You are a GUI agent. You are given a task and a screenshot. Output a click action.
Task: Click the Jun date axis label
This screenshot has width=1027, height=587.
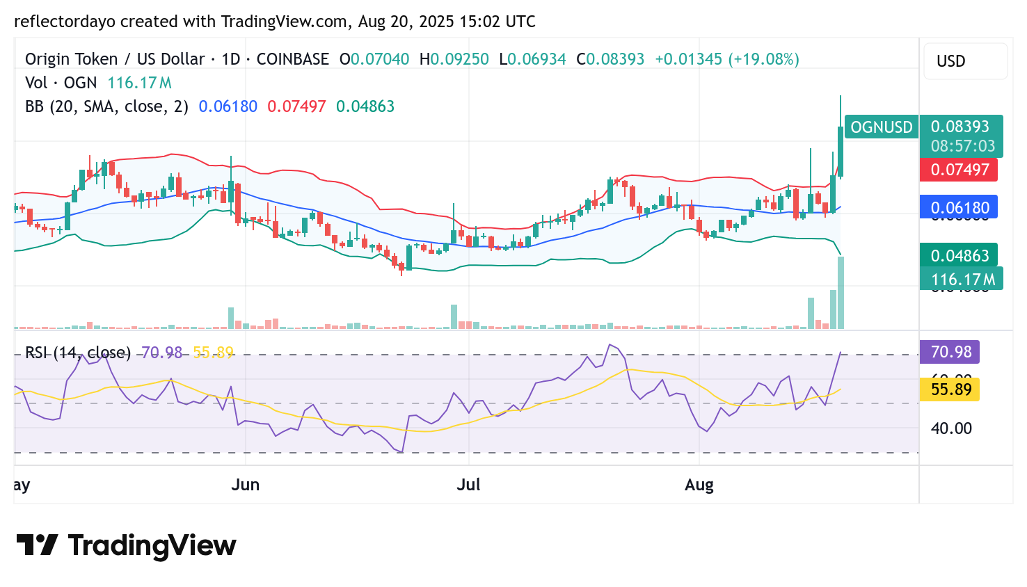(245, 485)
